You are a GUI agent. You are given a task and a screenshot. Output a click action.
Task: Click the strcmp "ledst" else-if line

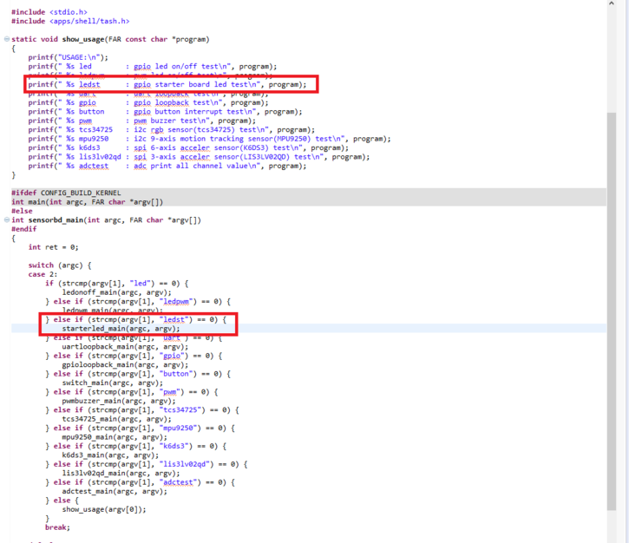(135, 319)
